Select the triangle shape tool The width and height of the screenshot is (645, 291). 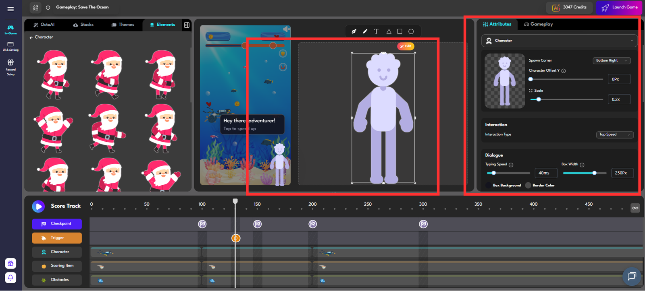(x=389, y=31)
